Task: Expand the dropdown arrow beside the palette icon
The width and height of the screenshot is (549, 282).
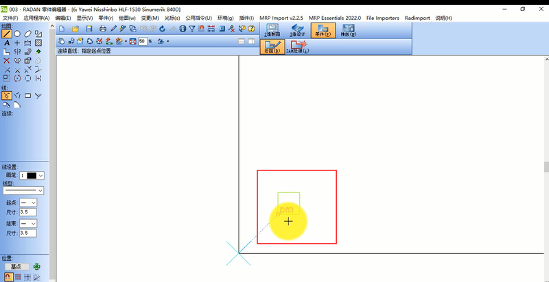Action: (x=126, y=41)
